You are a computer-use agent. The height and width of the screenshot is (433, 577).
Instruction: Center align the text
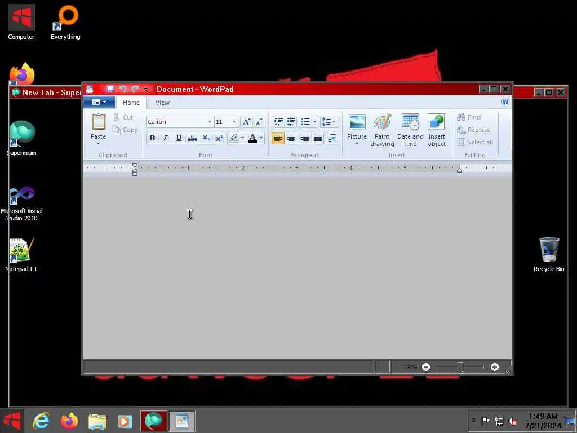pos(291,138)
